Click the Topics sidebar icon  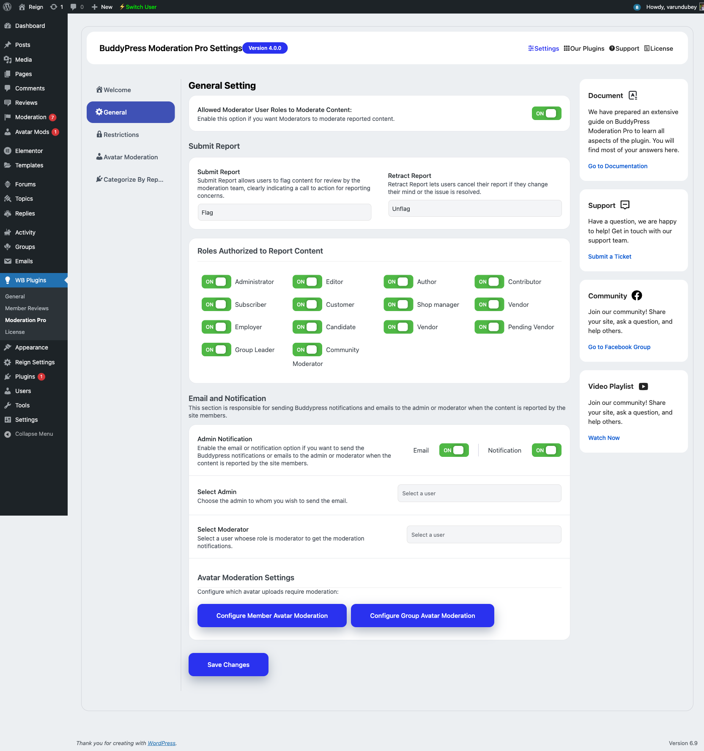[8, 199]
